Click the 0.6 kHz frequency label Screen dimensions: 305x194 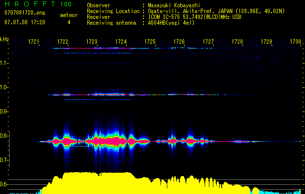coord(4,184)
